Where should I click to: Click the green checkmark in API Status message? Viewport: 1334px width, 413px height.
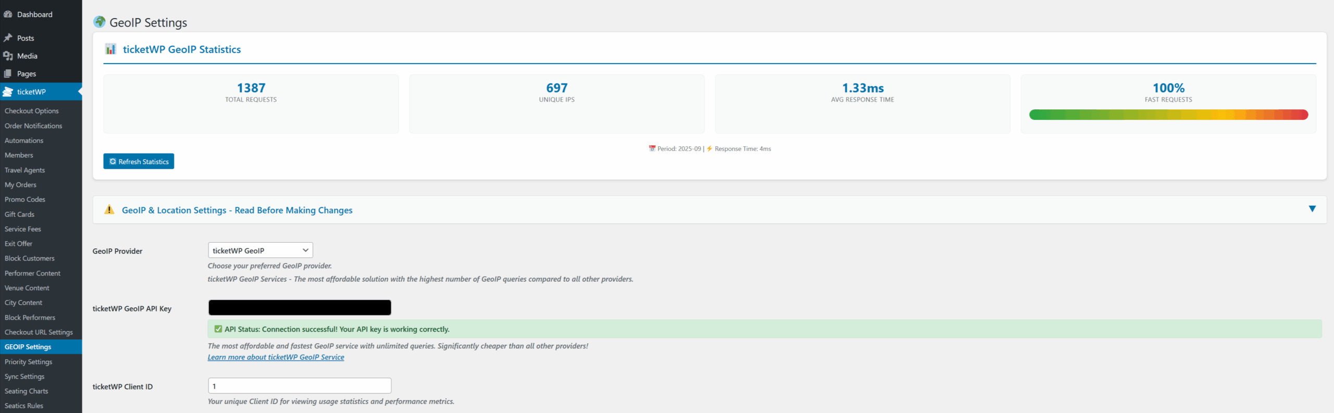(218, 329)
